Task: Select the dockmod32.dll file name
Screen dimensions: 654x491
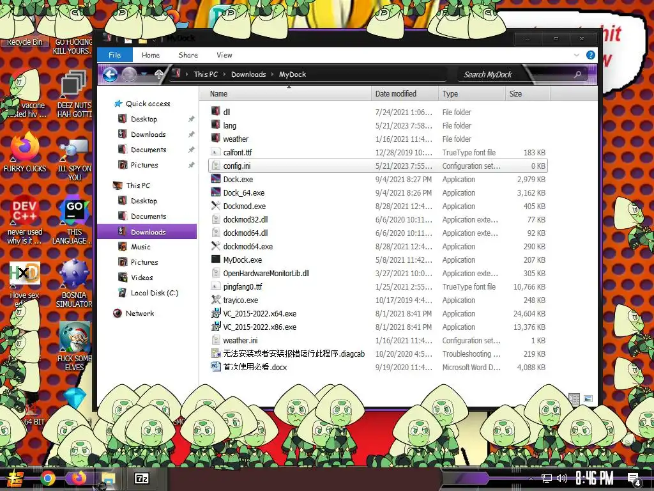Action: (245, 220)
